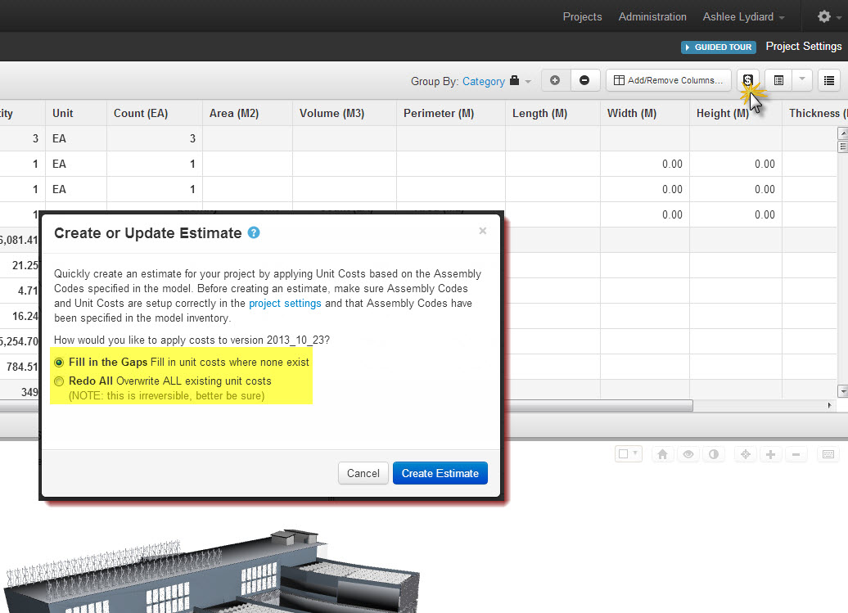848x613 pixels.
Task: Toggle the eye visibility icon in viewer
Action: [x=688, y=454]
